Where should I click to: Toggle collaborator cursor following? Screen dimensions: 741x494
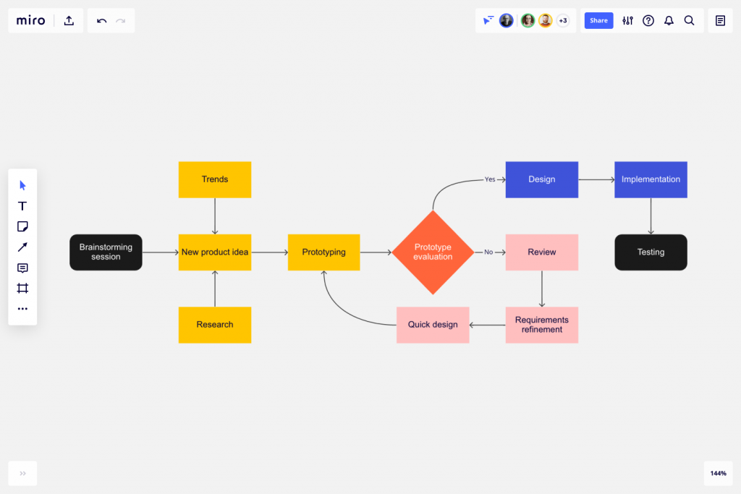(488, 20)
